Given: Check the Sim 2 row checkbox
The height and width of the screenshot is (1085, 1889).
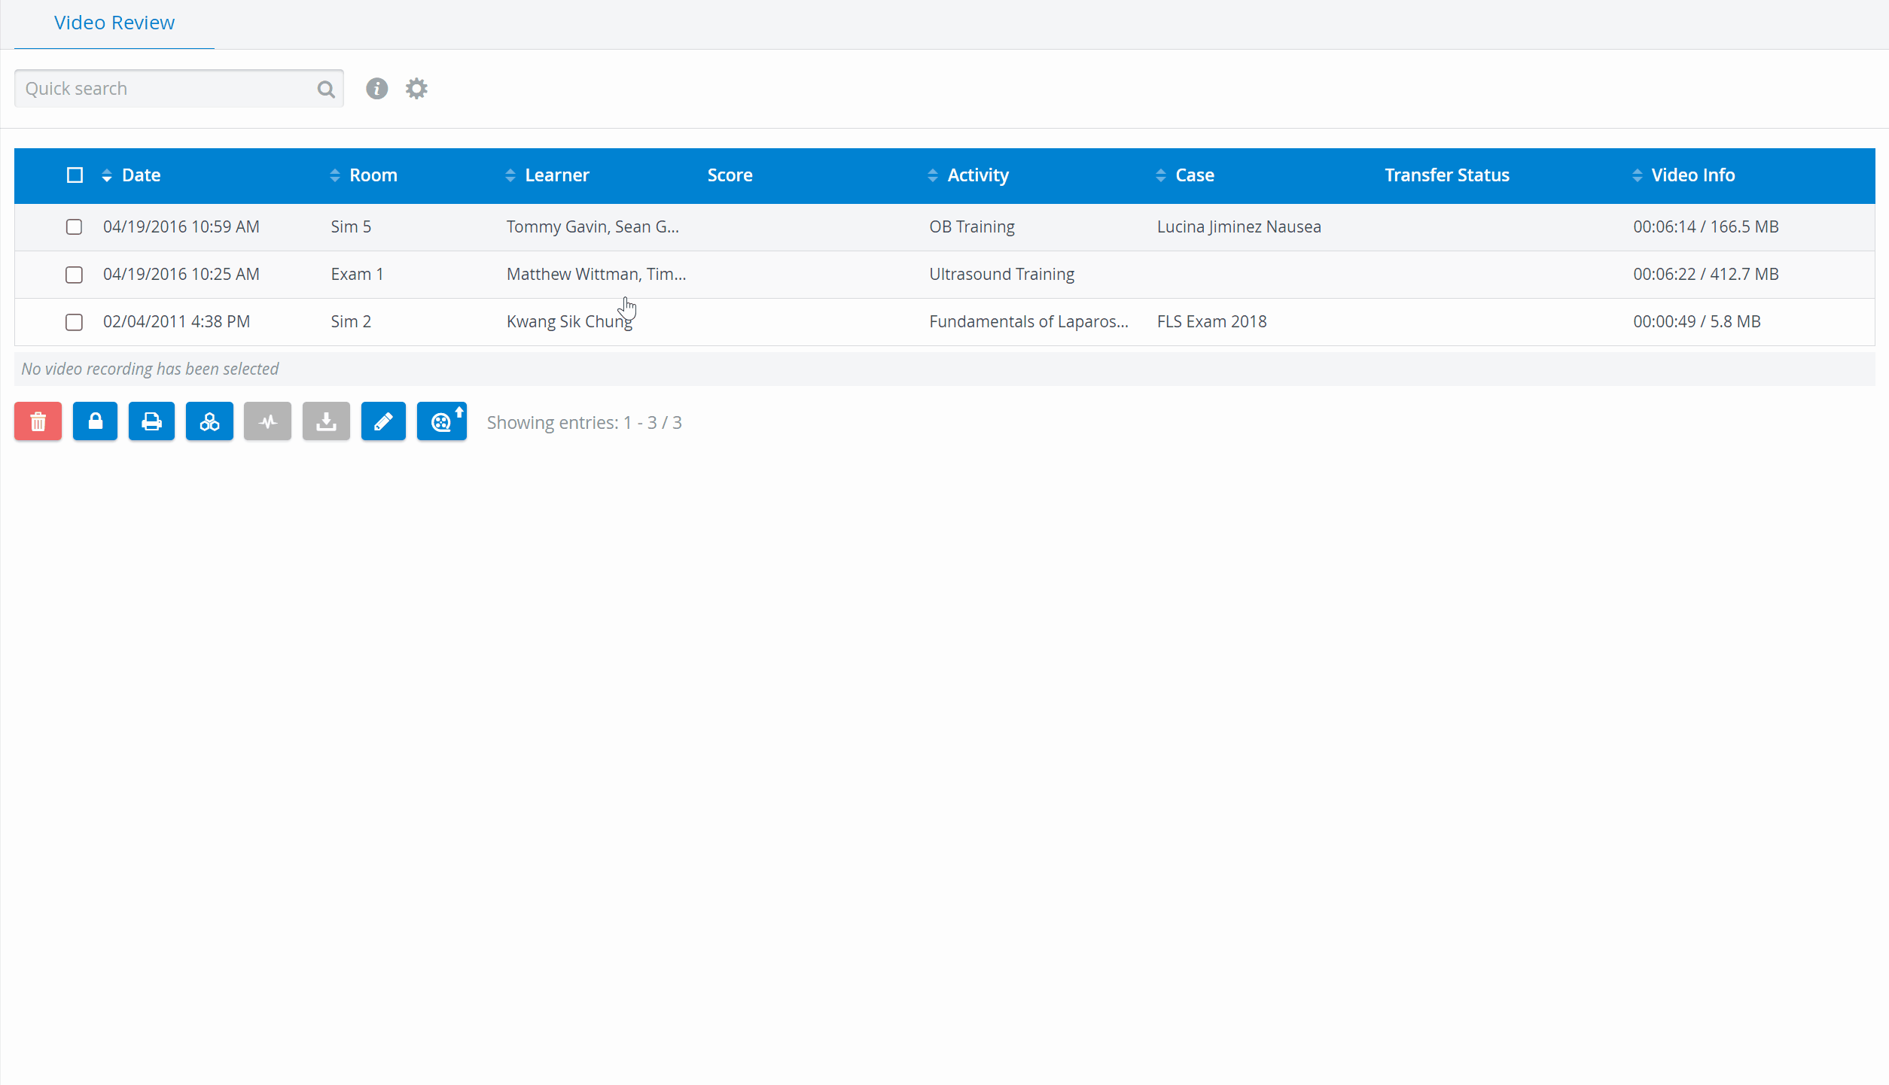Looking at the screenshot, I should click(74, 322).
